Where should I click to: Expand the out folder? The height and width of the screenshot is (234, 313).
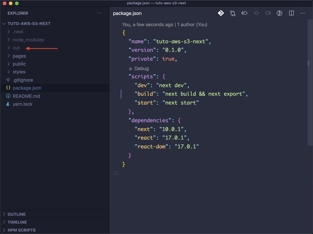9,48
